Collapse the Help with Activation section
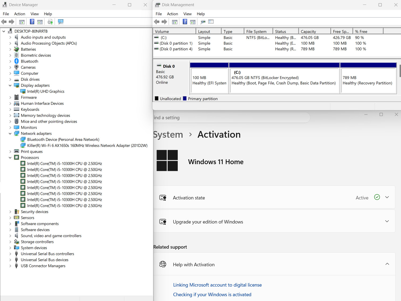Viewport: 401px width, 301px height. (387, 264)
